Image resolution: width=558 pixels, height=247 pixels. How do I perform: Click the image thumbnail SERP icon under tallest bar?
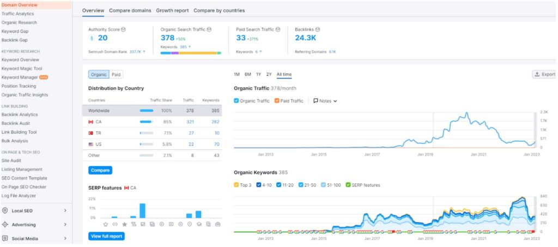(143, 224)
